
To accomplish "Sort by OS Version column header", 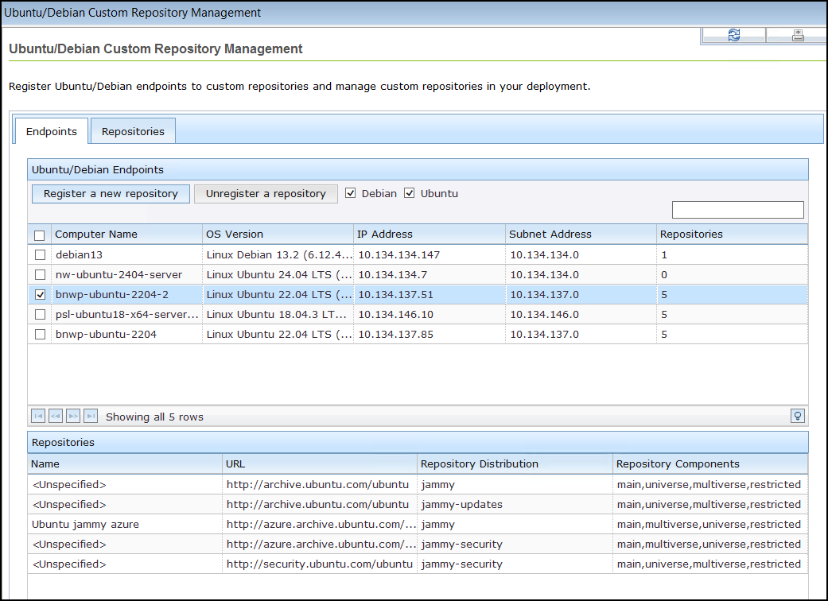I will click(x=278, y=235).
